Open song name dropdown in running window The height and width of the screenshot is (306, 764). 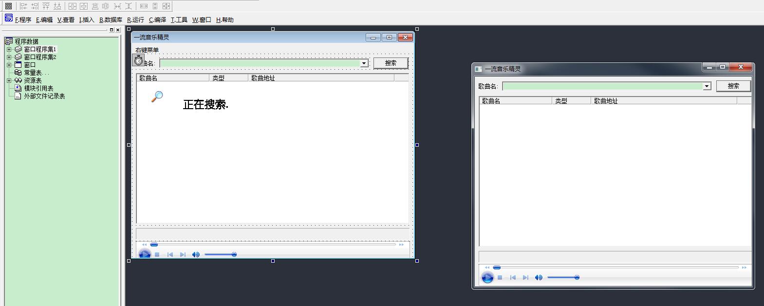(707, 86)
